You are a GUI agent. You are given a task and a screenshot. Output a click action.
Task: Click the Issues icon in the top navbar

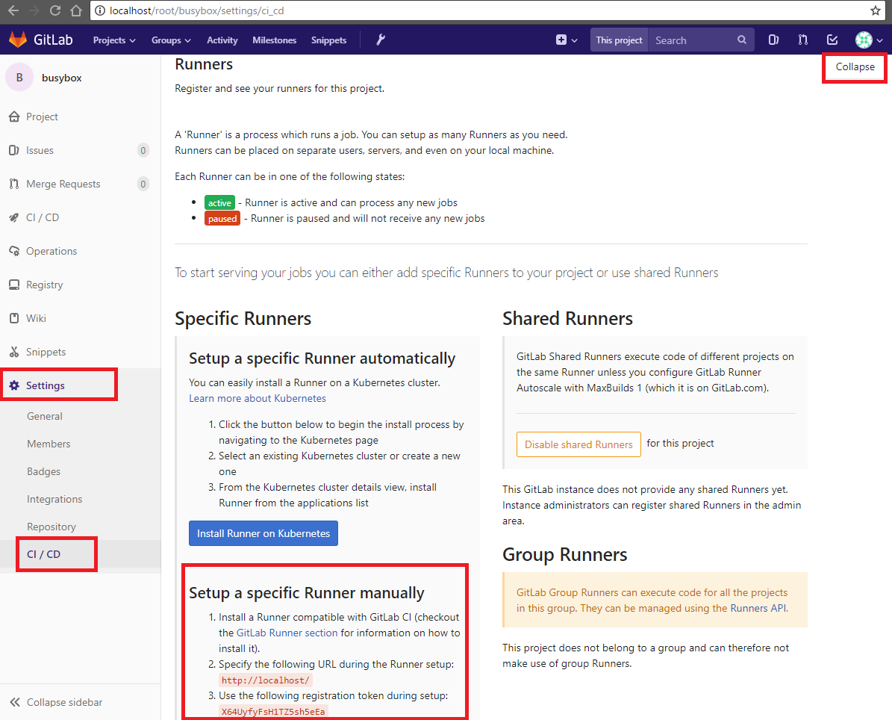(x=773, y=40)
